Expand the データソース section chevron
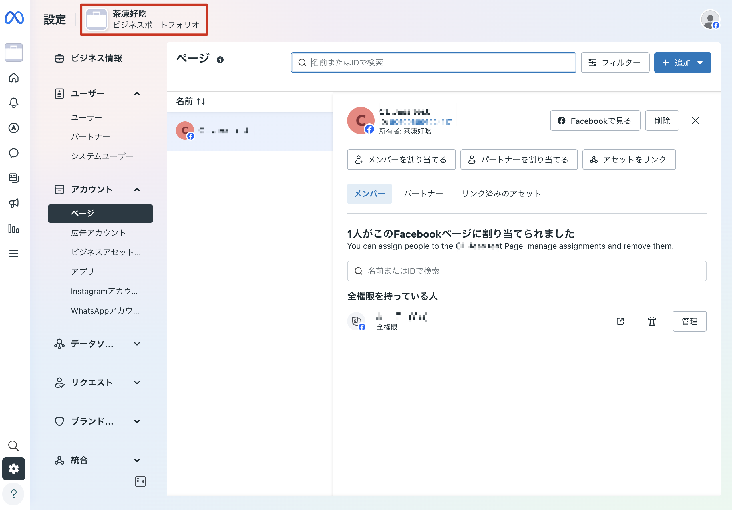The image size is (732, 510). click(x=137, y=344)
